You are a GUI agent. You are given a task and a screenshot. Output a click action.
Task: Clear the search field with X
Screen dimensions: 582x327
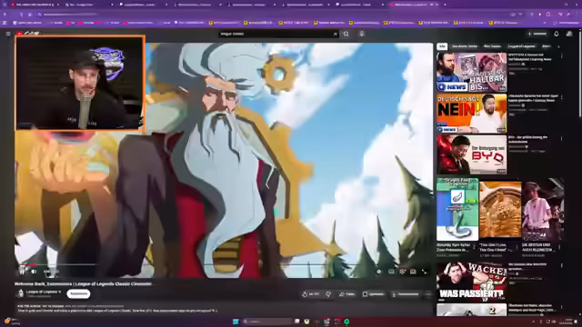tap(336, 34)
